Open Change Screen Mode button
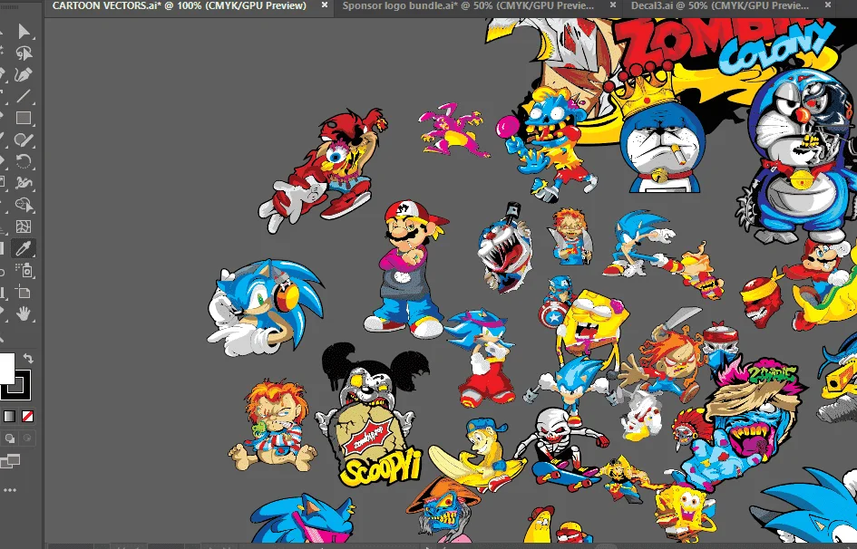The height and width of the screenshot is (549, 857). (x=10, y=461)
